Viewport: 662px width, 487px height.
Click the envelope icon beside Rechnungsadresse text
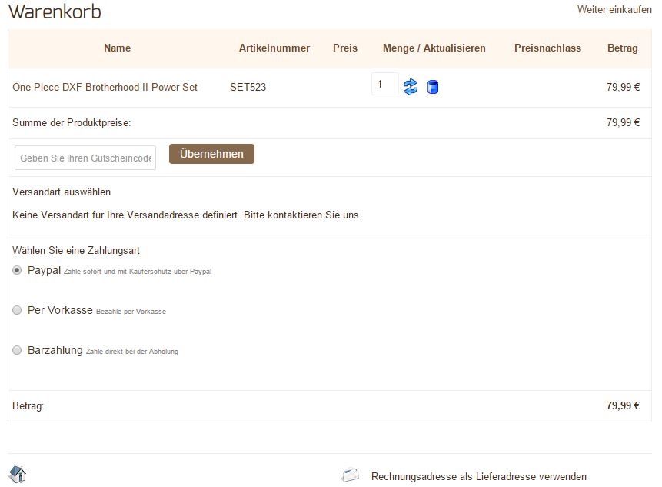coord(351,475)
